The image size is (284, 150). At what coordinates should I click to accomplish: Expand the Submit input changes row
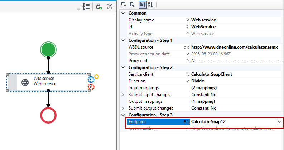click(x=123, y=95)
